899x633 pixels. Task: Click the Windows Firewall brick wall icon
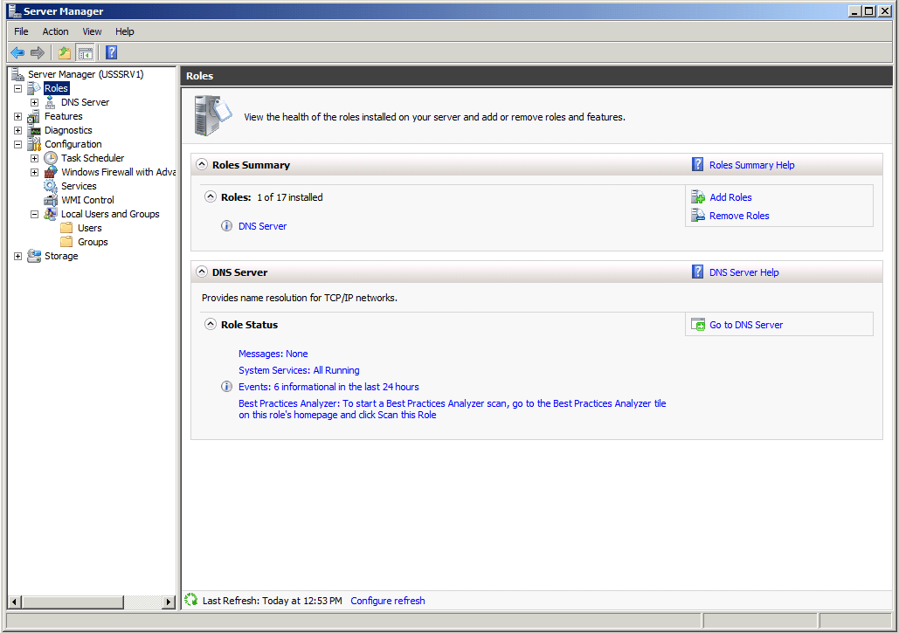pos(51,172)
